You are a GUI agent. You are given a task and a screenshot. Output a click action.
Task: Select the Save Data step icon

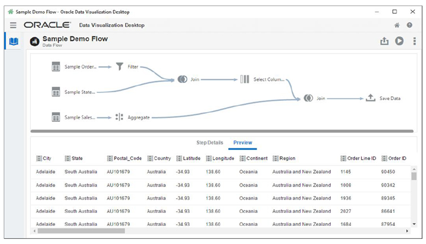point(370,98)
